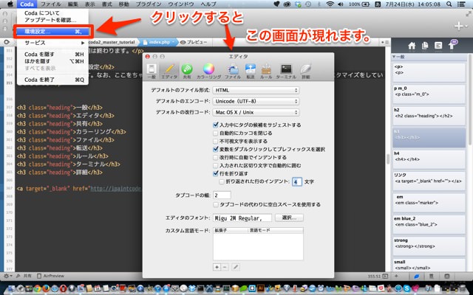The height and width of the screenshot is (295, 473).
Task: Remove custom language mode with minus
Action: pyautogui.click(x=225, y=267)
